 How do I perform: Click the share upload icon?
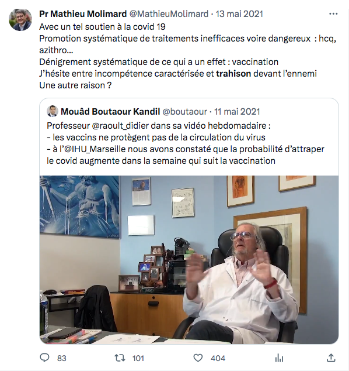click(331, 358)
